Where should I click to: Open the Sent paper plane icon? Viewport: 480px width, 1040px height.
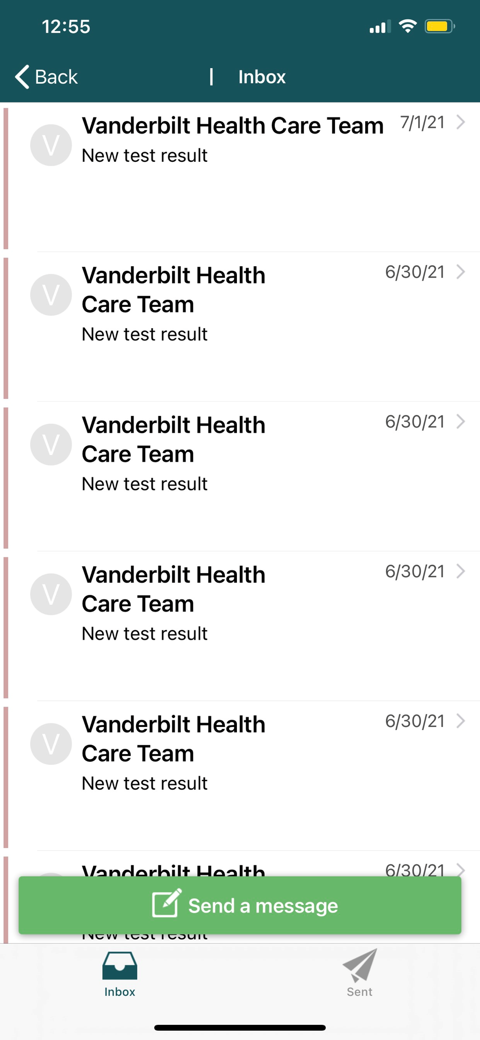click(360, 965)
